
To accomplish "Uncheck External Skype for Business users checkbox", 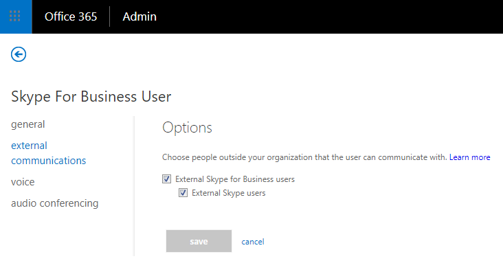I will (x=166, y=179).
